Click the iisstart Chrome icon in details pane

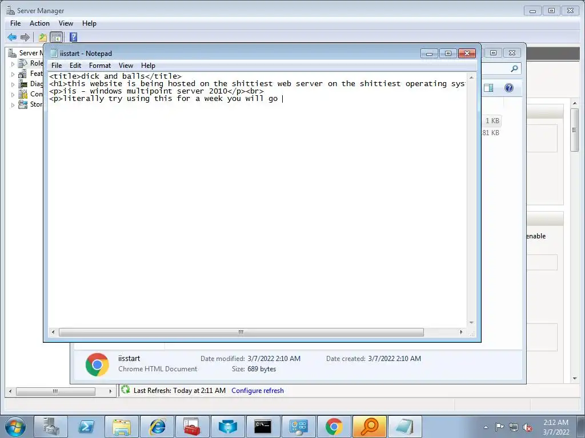97,364
